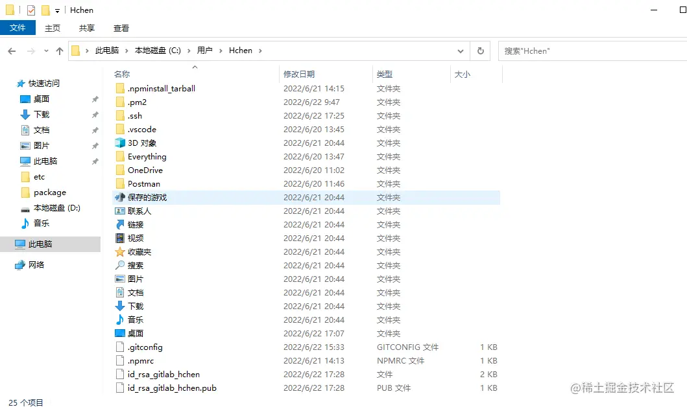Click the back navigation arrow
Screen dimensions: 687x407
[x=12, y=51]
